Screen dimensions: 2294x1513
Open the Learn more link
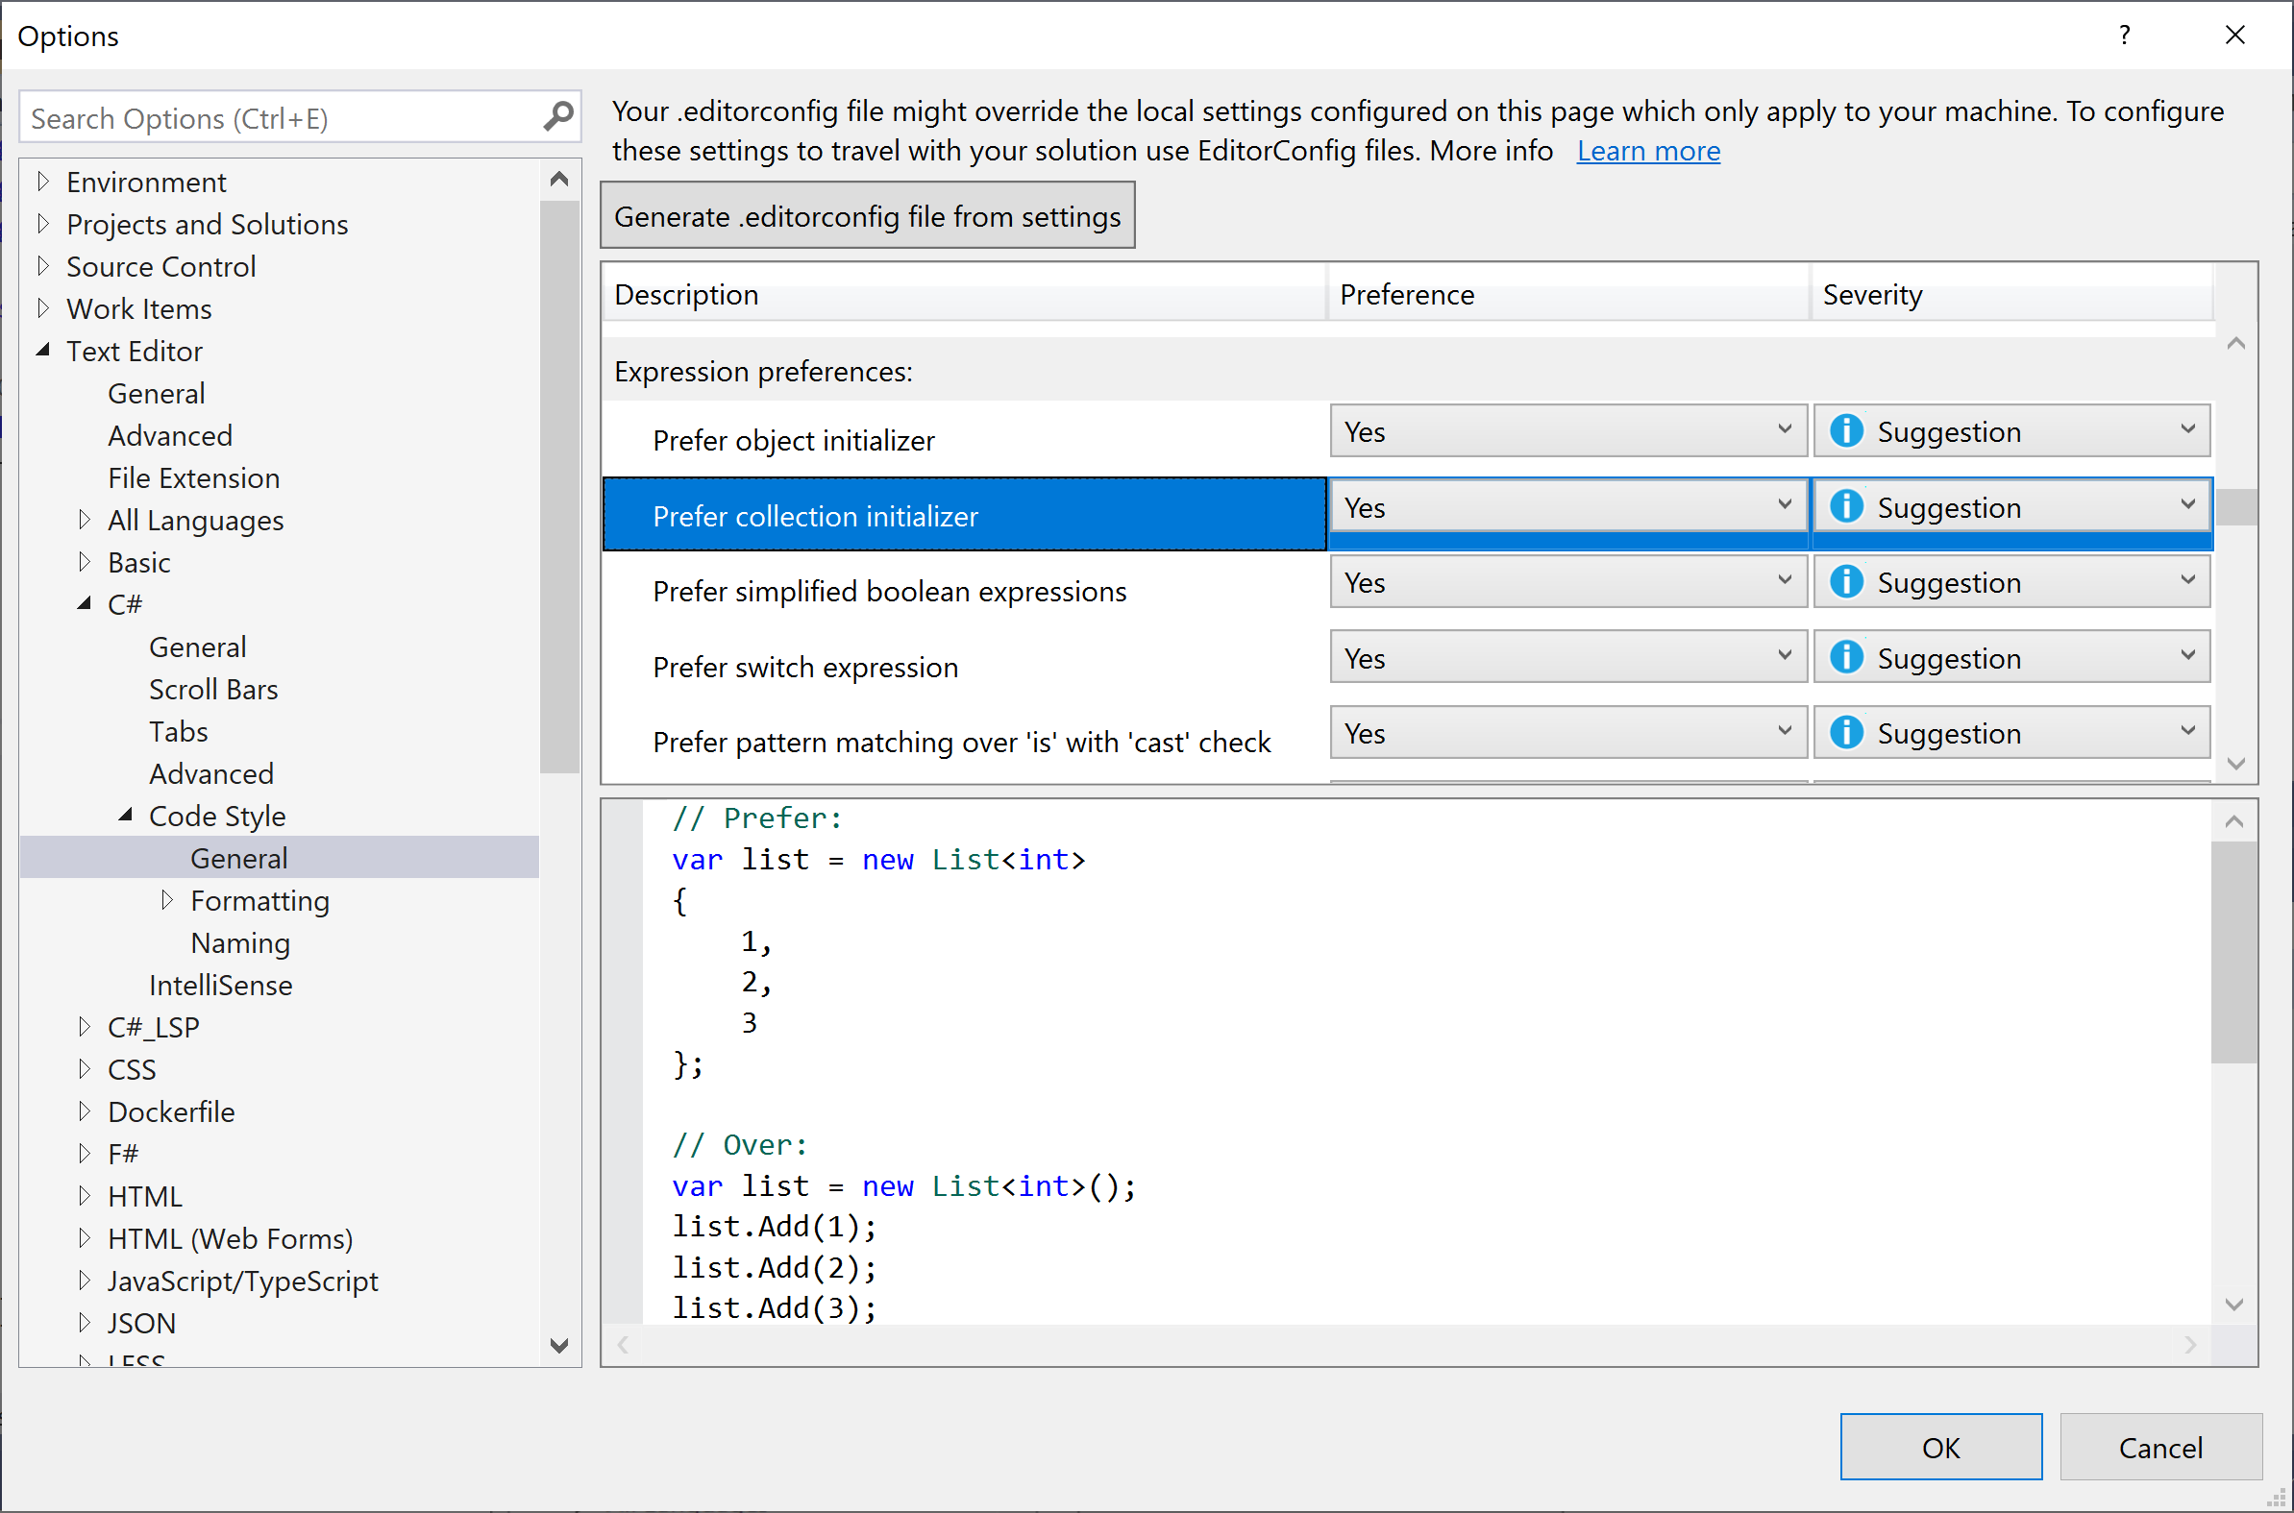click(1647, 151)
